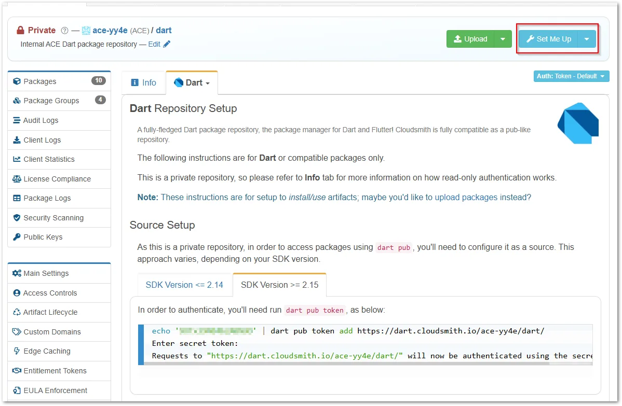Click the Package Logs table icon
Image resolution: width=622 pixels, height=406 pixels.
click(17, 198)
